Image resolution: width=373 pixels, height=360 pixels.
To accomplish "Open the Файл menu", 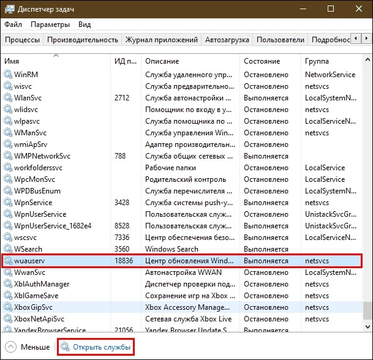I will [x=13, y=24].
